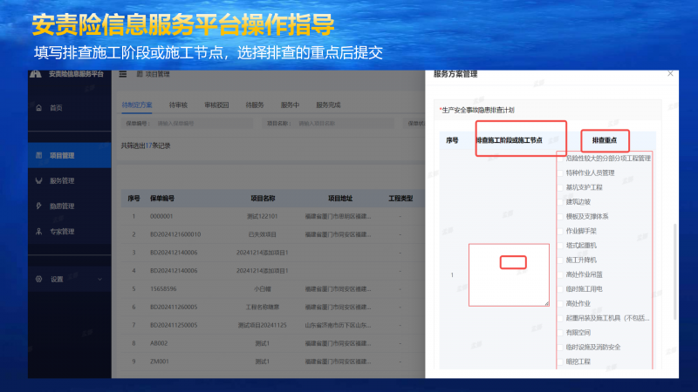Click project name 测试项目20241125

pos(263,325)
